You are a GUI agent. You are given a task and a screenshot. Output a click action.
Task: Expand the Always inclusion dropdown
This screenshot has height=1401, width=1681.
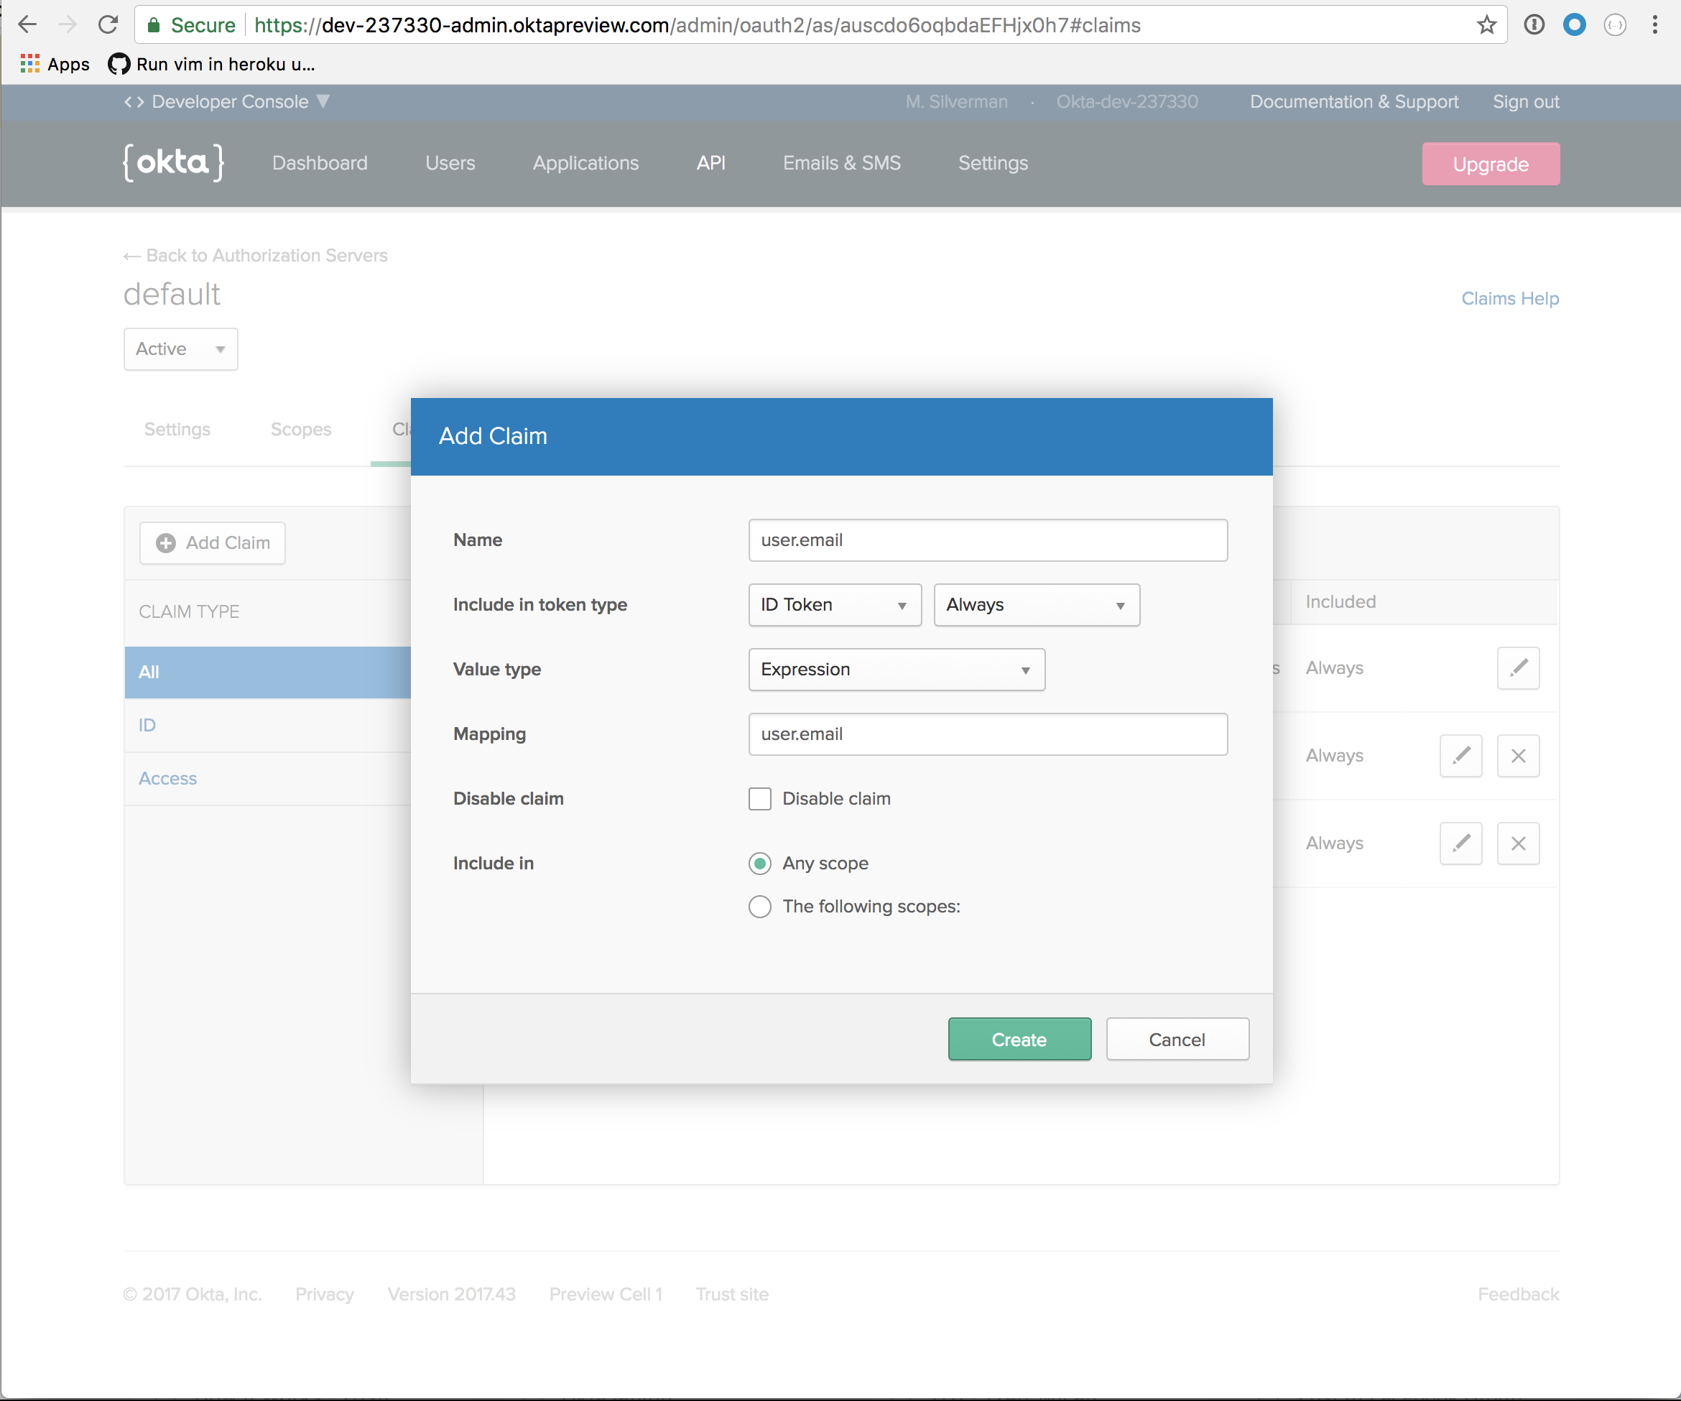(1036, 605)
